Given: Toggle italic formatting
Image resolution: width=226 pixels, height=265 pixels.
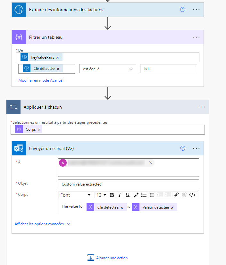Looking at the screenshot, I should click(120, 195).
